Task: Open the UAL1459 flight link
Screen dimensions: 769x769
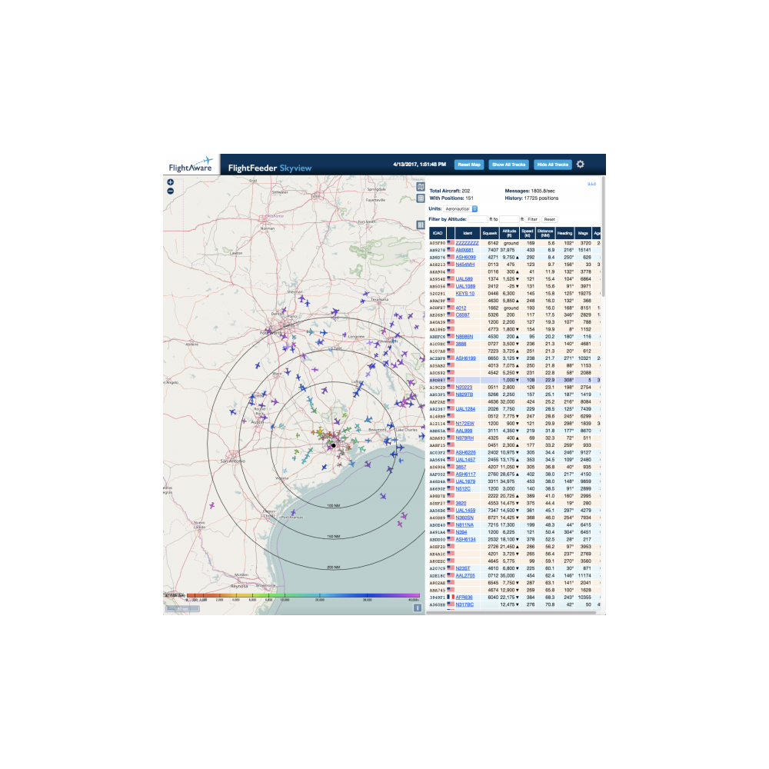Action: (465, 510)
